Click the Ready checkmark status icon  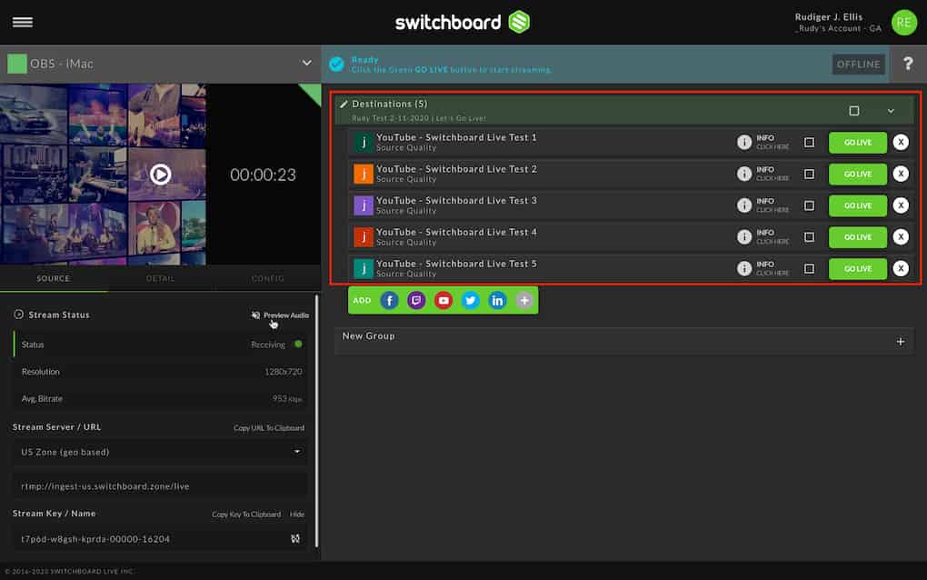click(x=336, y=64)
